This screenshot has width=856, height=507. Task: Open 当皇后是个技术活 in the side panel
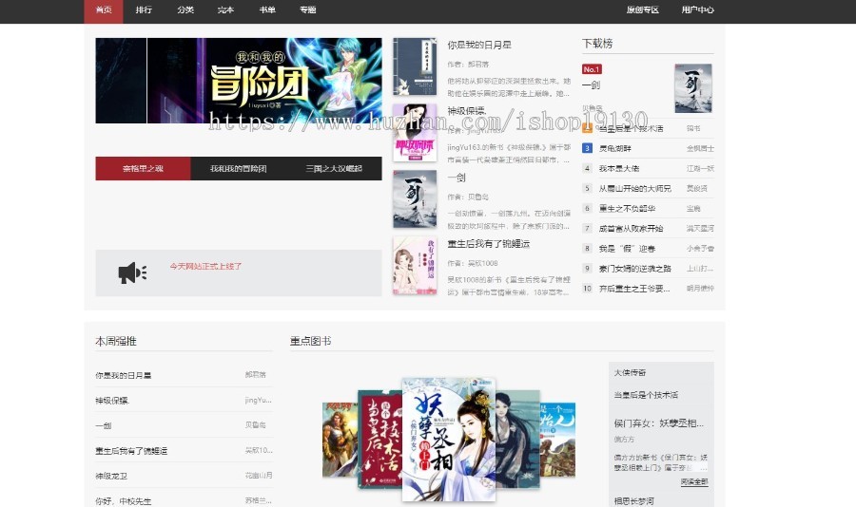point(646,395)
